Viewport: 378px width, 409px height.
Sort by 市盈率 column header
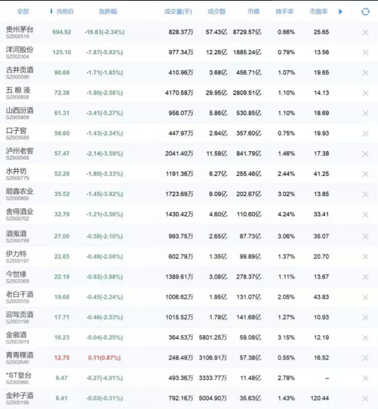click(x=318, y=11)
